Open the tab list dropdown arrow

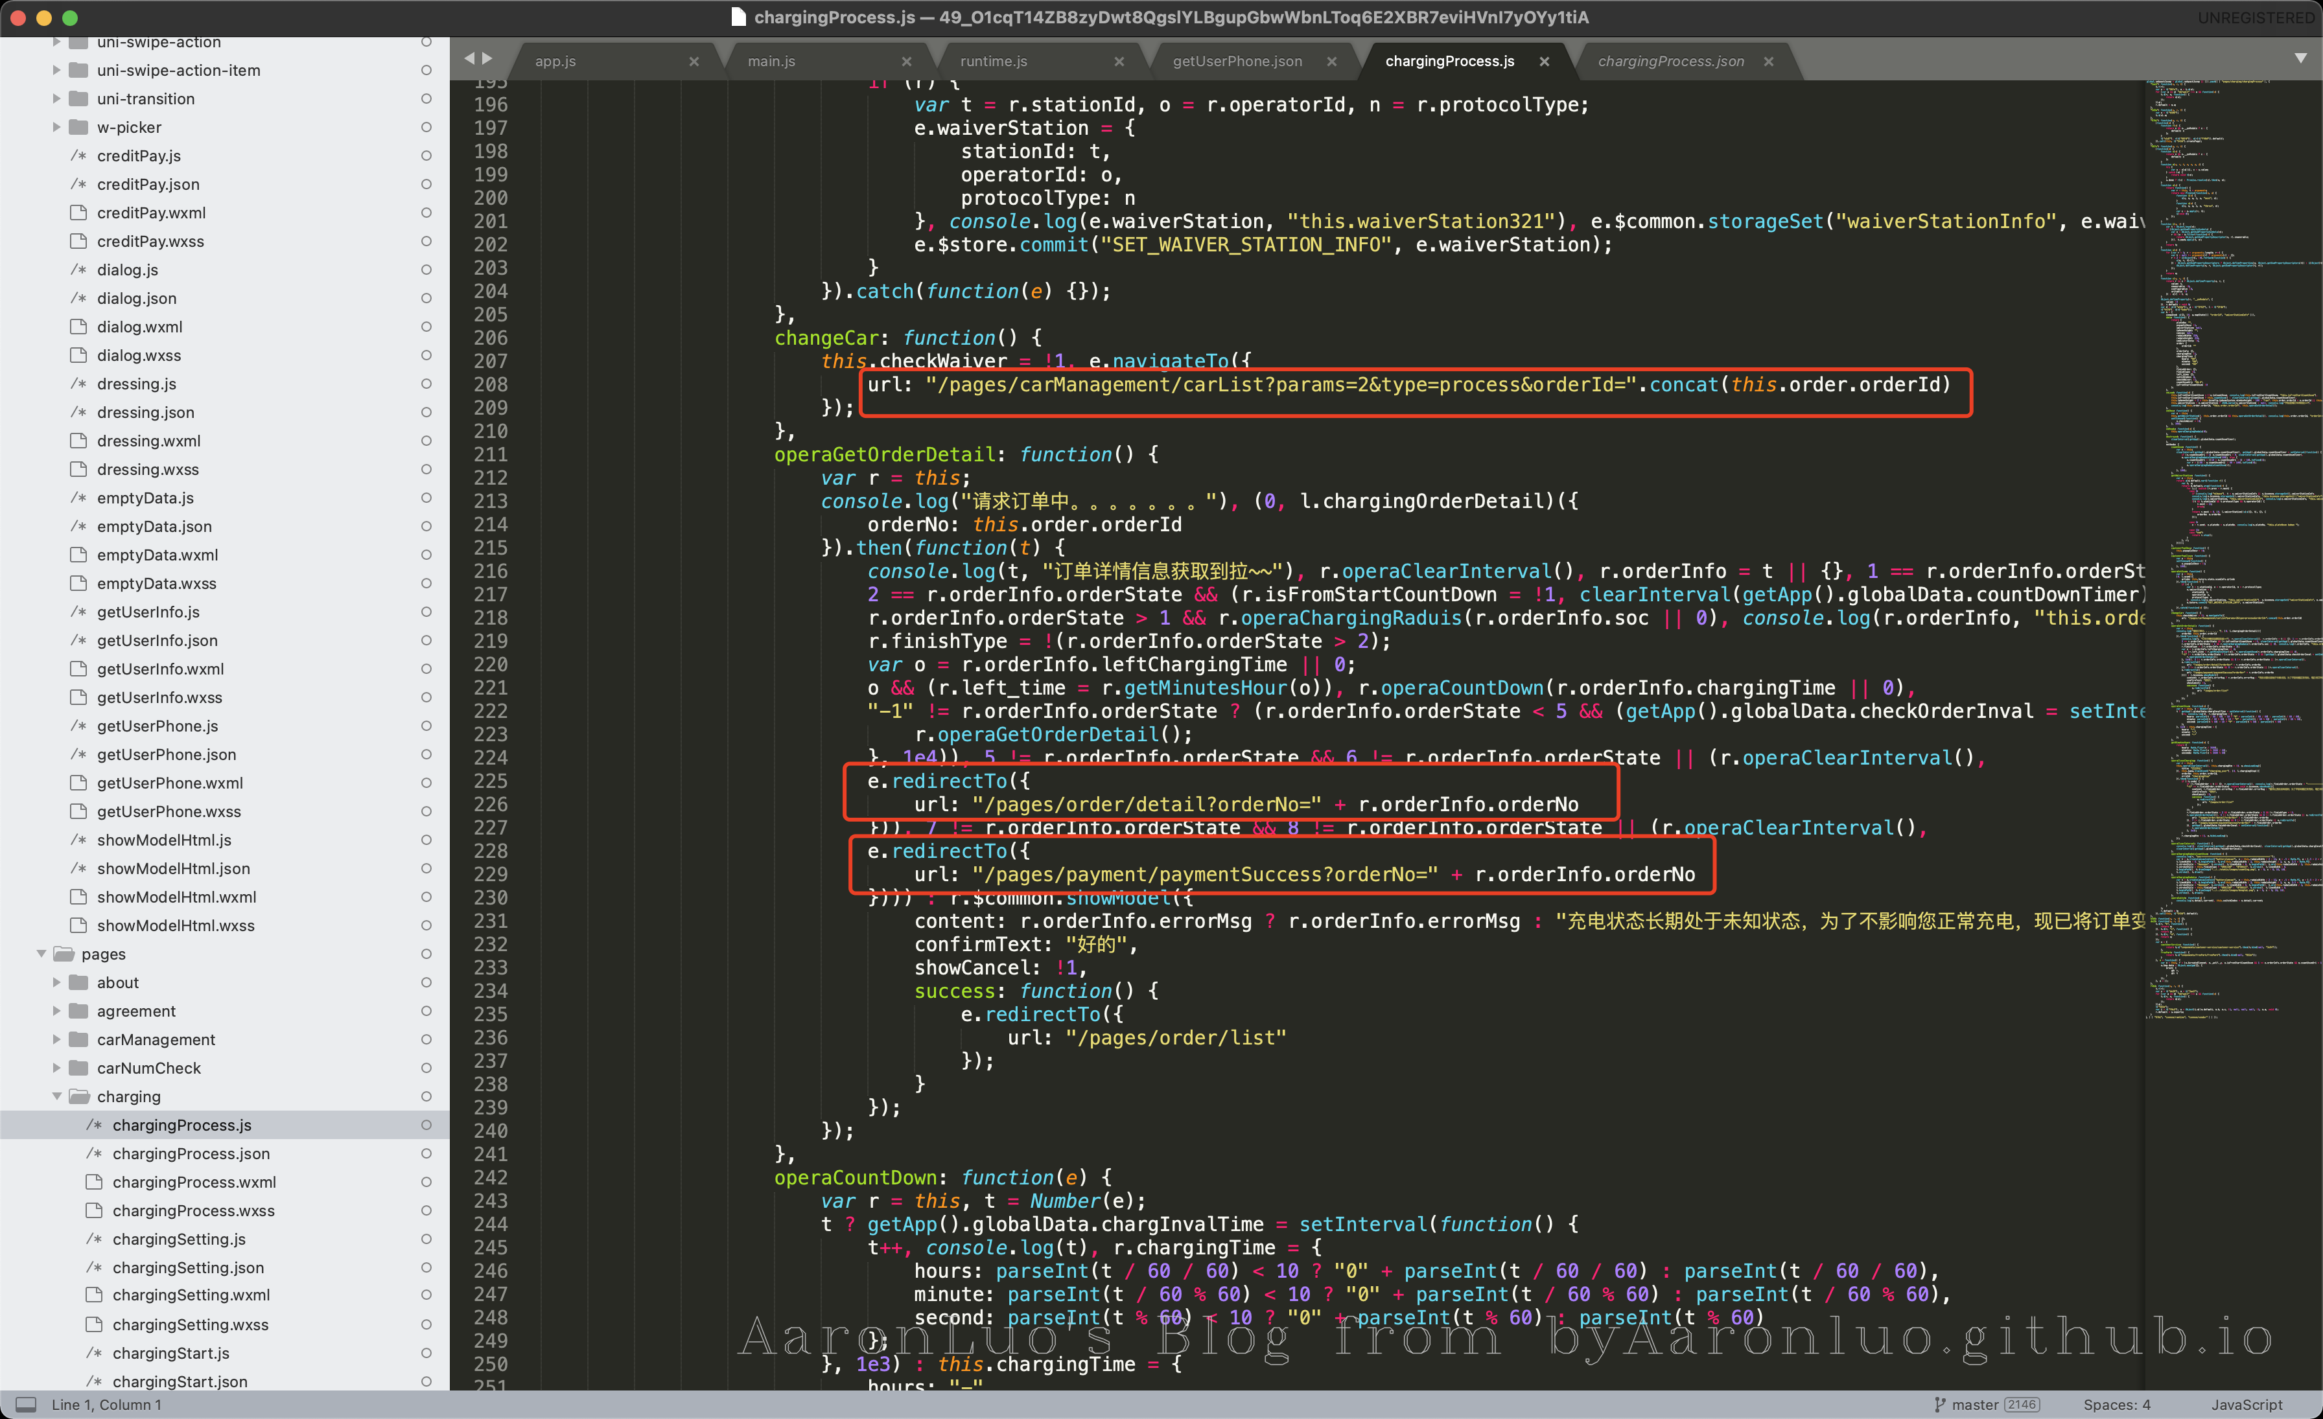pyautogui.click(x=2300, y=58)
